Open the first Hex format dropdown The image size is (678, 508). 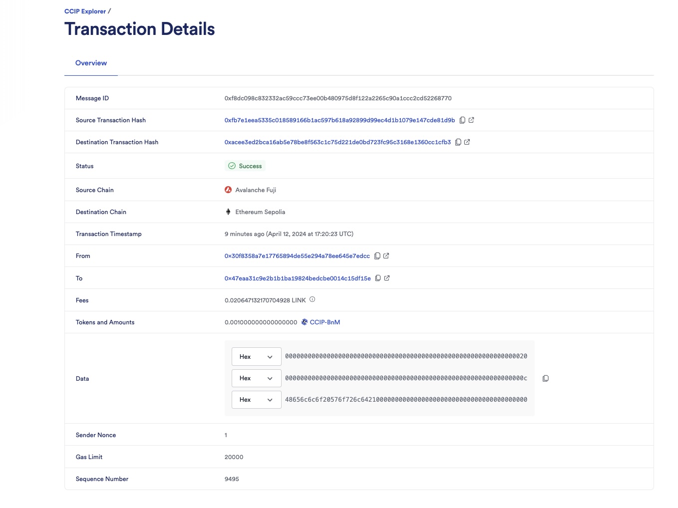coord(256,356)
